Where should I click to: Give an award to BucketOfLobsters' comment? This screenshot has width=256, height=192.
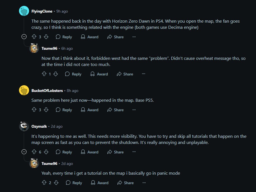click(x=90, y=110)
